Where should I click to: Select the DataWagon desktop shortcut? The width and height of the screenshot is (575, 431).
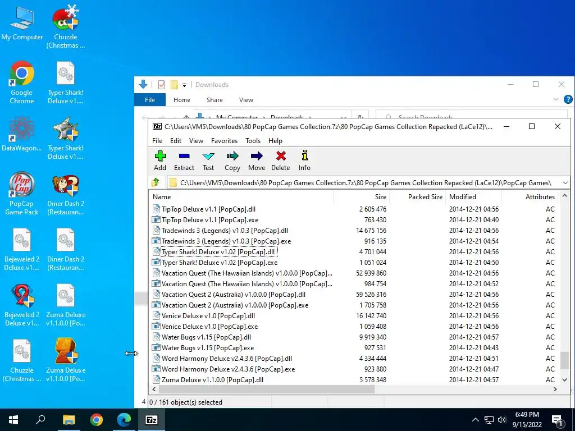click(x=22, y=135)
